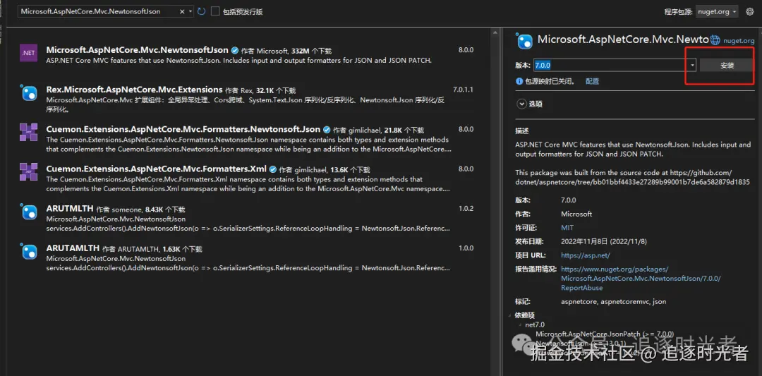
Task: Toggle the 包括预发行版 checkbox
Action: click(215, 11)
